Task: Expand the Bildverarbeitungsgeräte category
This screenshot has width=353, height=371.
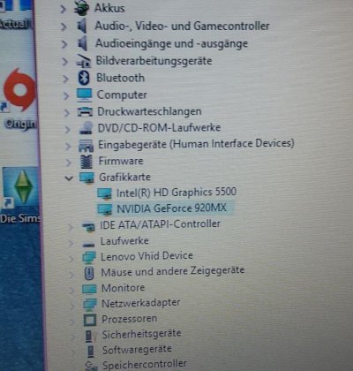Action: pyautogui.click(x=65, y=62)
